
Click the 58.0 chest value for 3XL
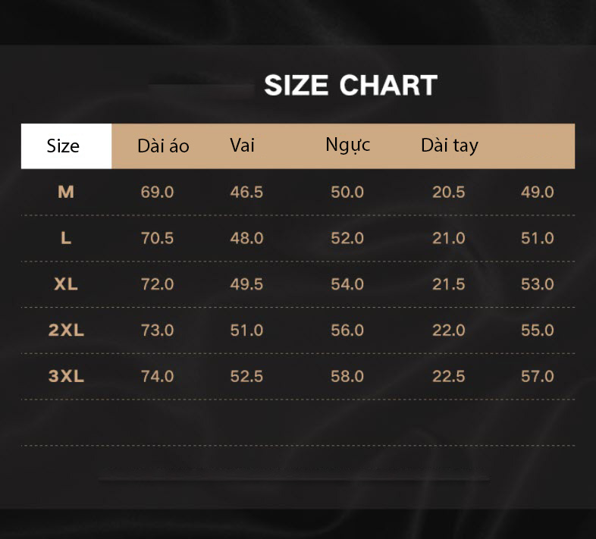[x=347, y=376]
